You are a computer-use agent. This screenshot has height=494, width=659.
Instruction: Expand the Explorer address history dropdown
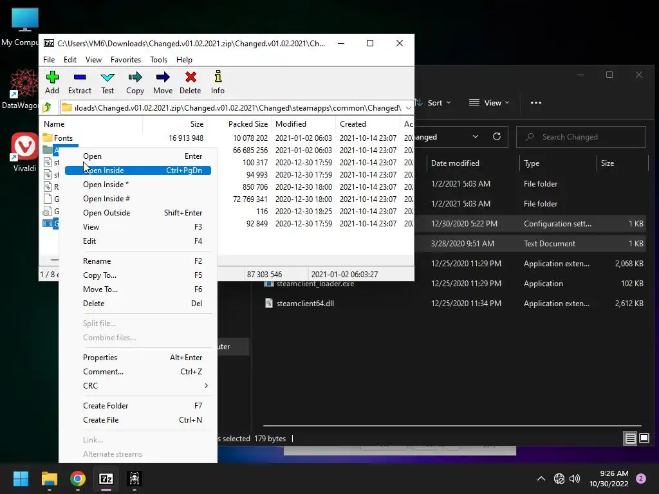[x=476, y=136]
